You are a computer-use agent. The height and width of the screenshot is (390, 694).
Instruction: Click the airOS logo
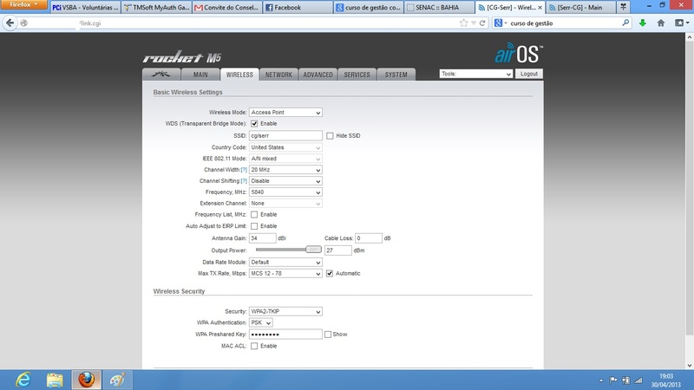[518, 54]
